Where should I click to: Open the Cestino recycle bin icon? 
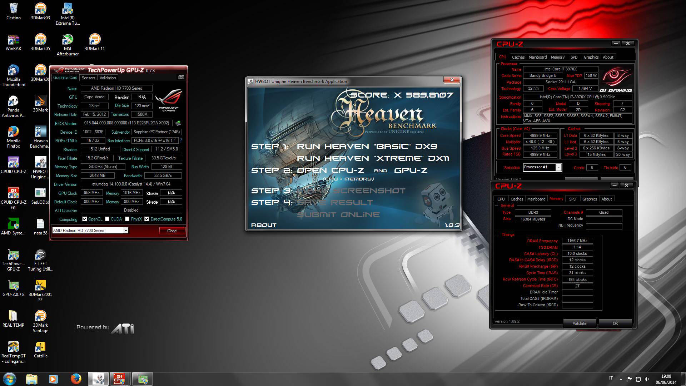click(14, 11)
